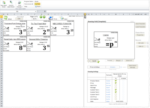Screen dimensions: 150x108
Task: Go to previous page with green arrow
Action: pos(41,17)
